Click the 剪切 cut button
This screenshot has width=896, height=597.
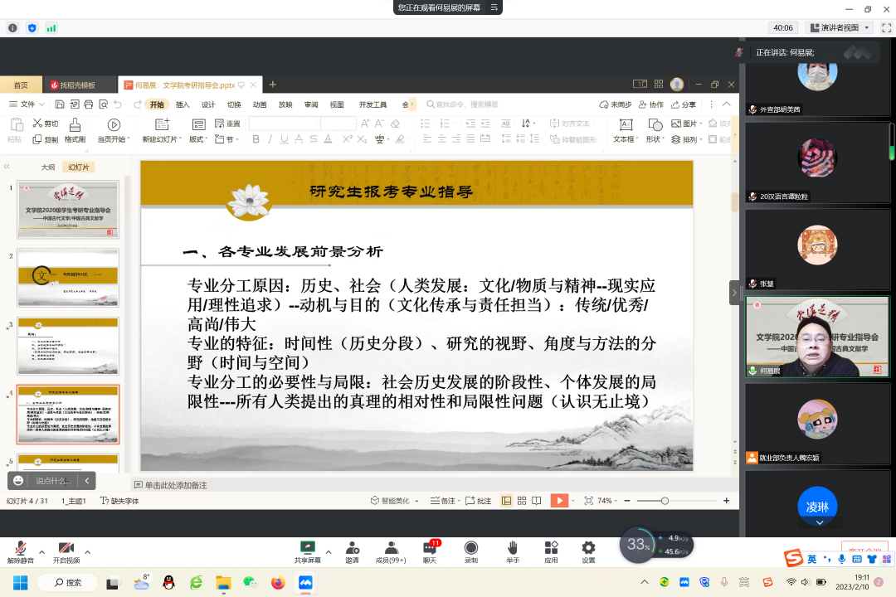pos(46,124)
